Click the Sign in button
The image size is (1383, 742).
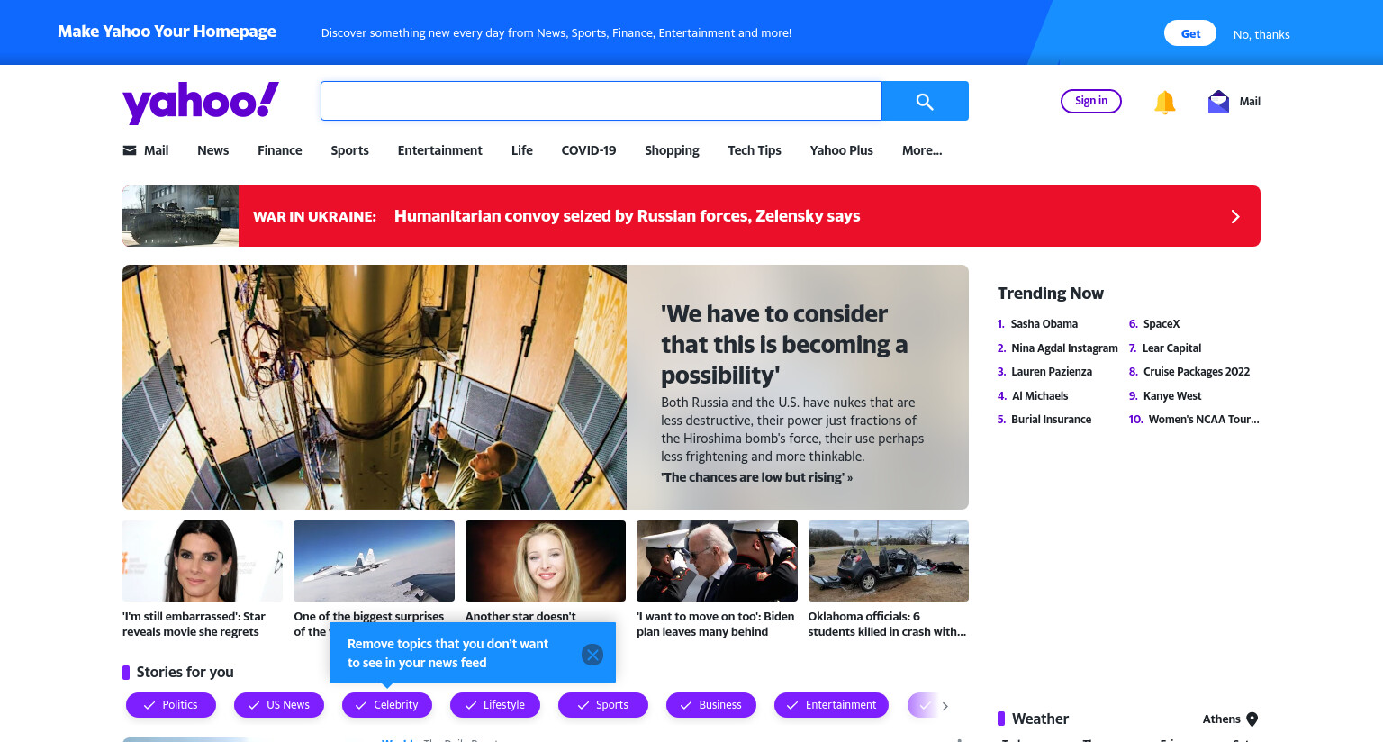click(1091, 101)
